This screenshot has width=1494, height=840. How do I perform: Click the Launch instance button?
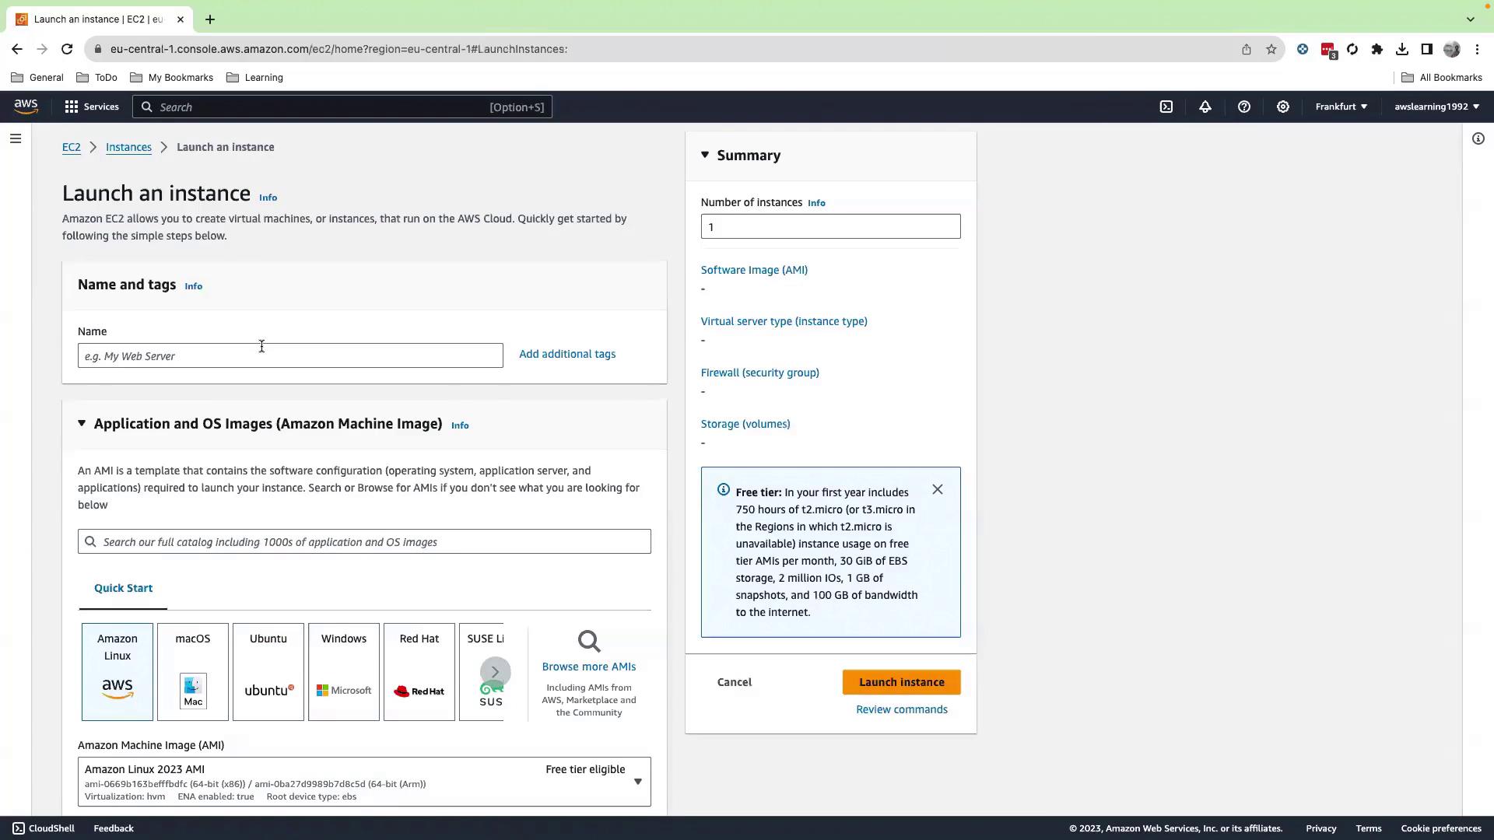point(901,682)
